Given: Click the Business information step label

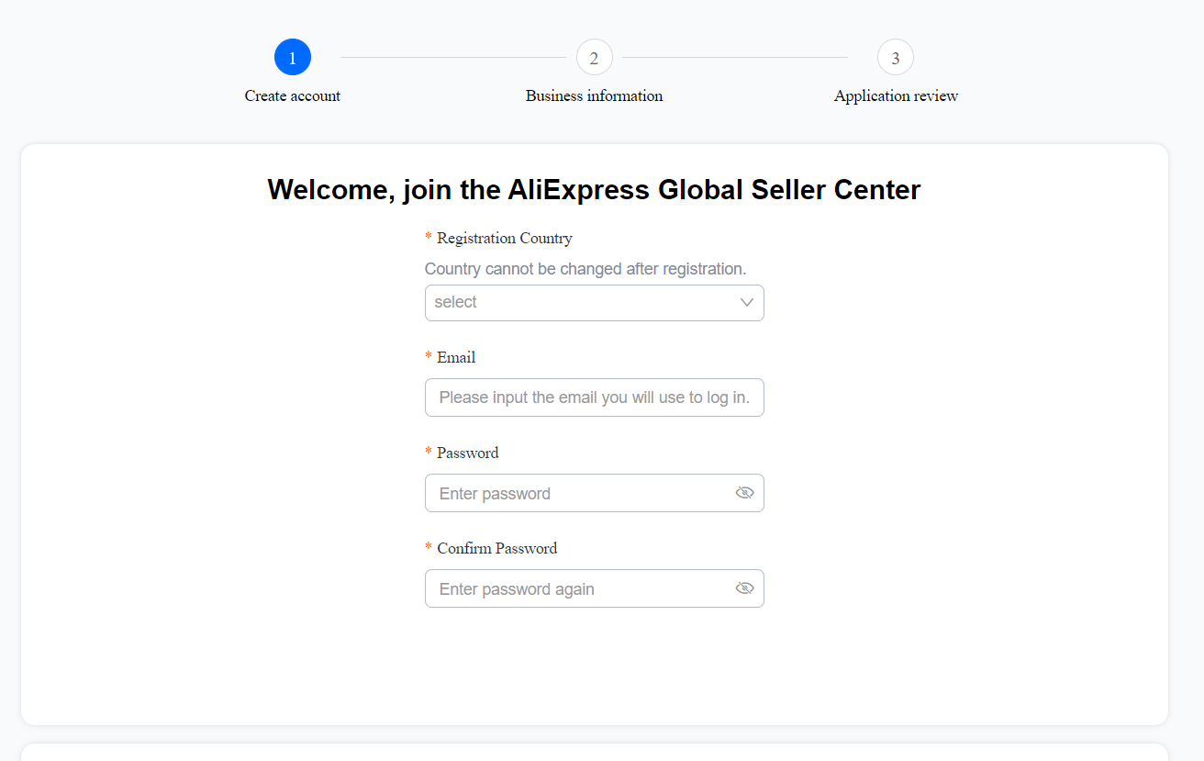Looking at the screenshot, I should click(594, 95).
